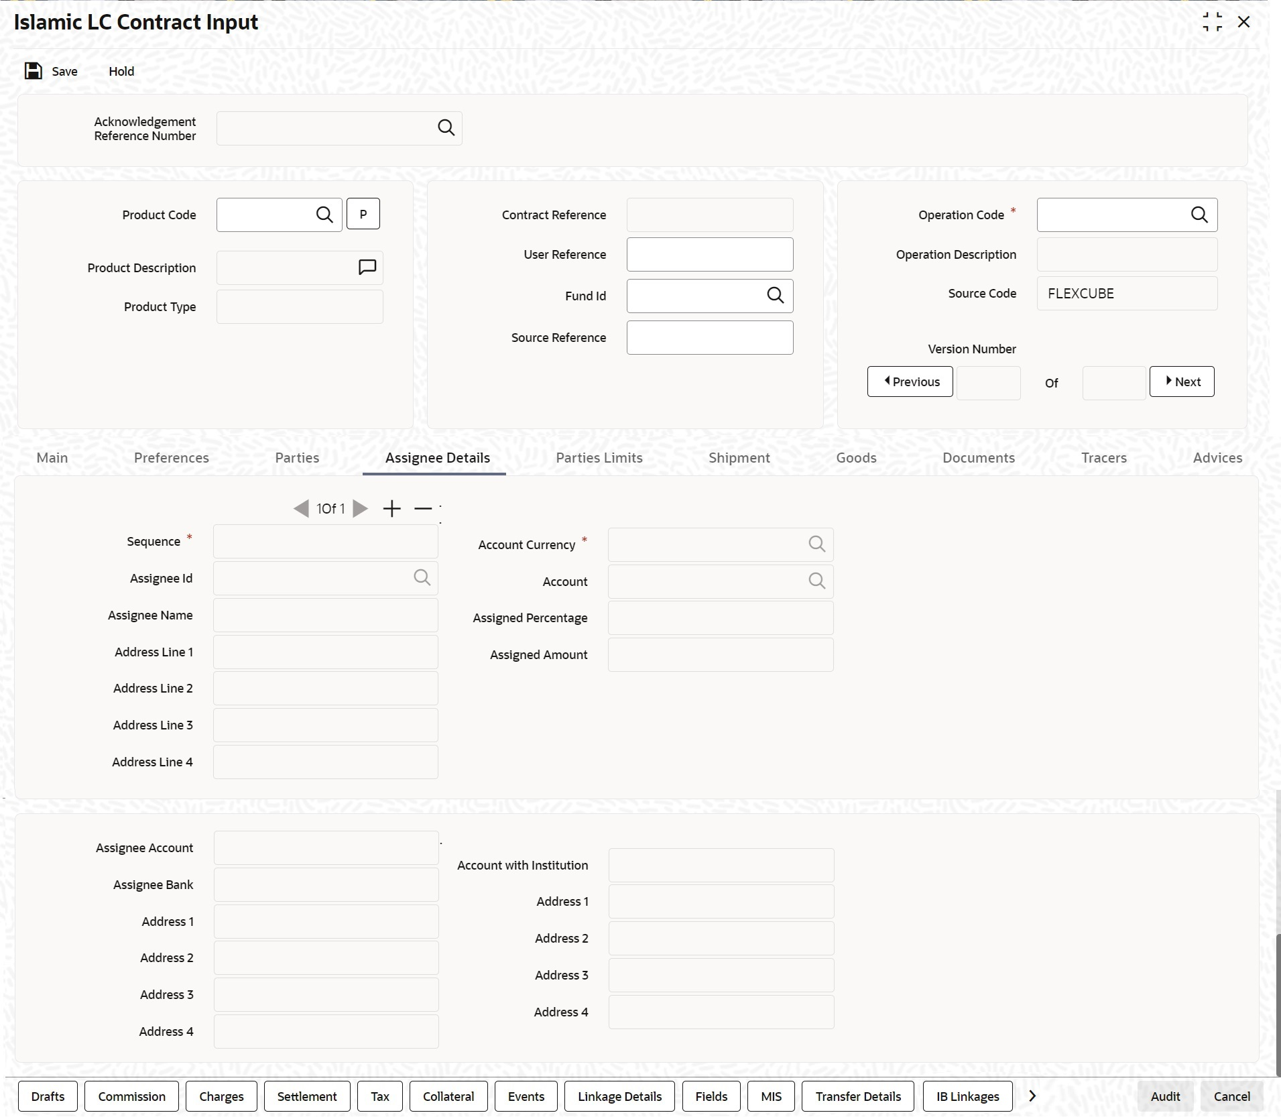This screenshot has height=1117, width=1281.
Task: Go to next assignee record arrow
Action: coord(361,509)
